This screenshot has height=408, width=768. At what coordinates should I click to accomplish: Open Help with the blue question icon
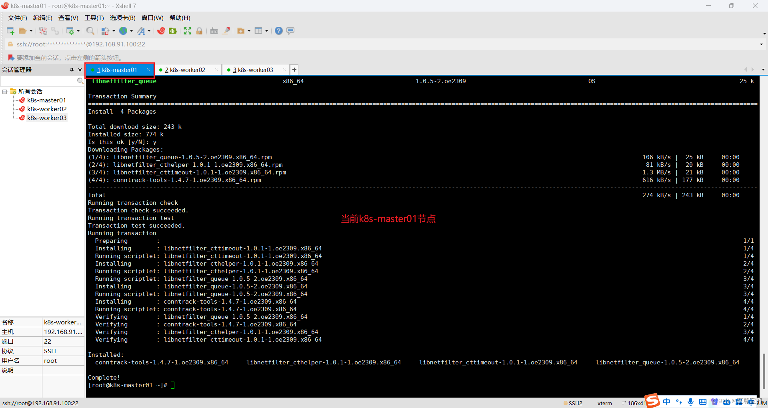pyautogui.click(x=279, y=31)
